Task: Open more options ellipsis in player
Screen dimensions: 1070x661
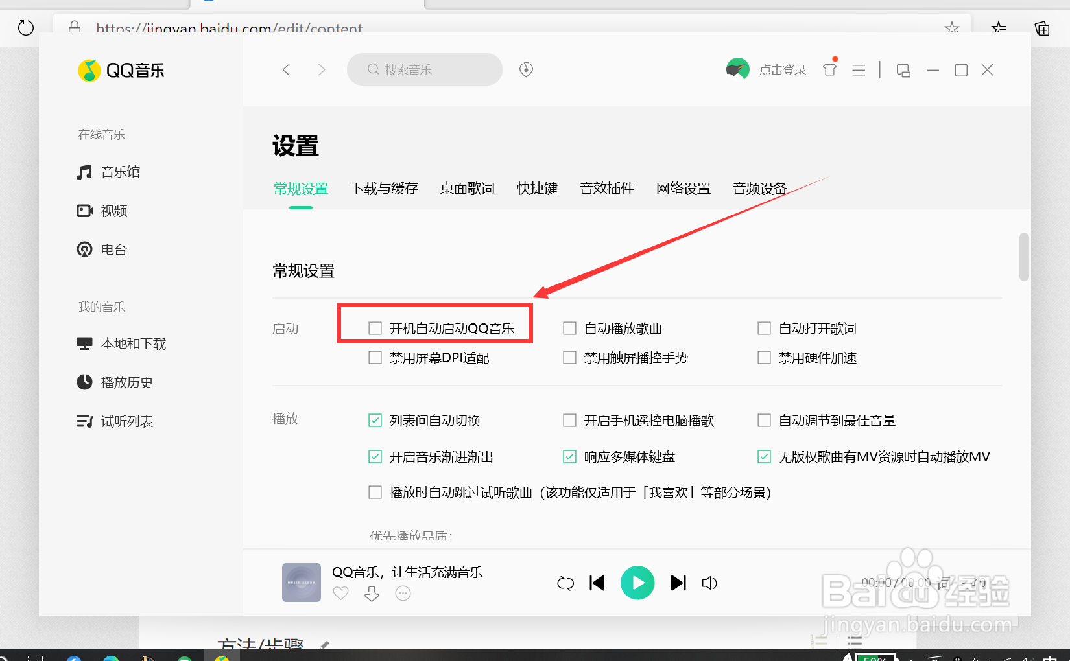Action: [403, 594]
